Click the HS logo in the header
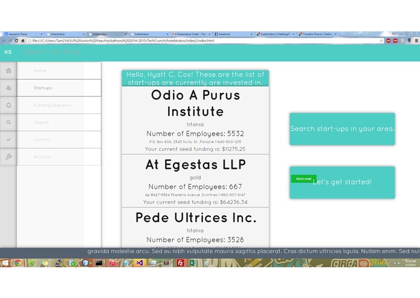 click(8, 52)
